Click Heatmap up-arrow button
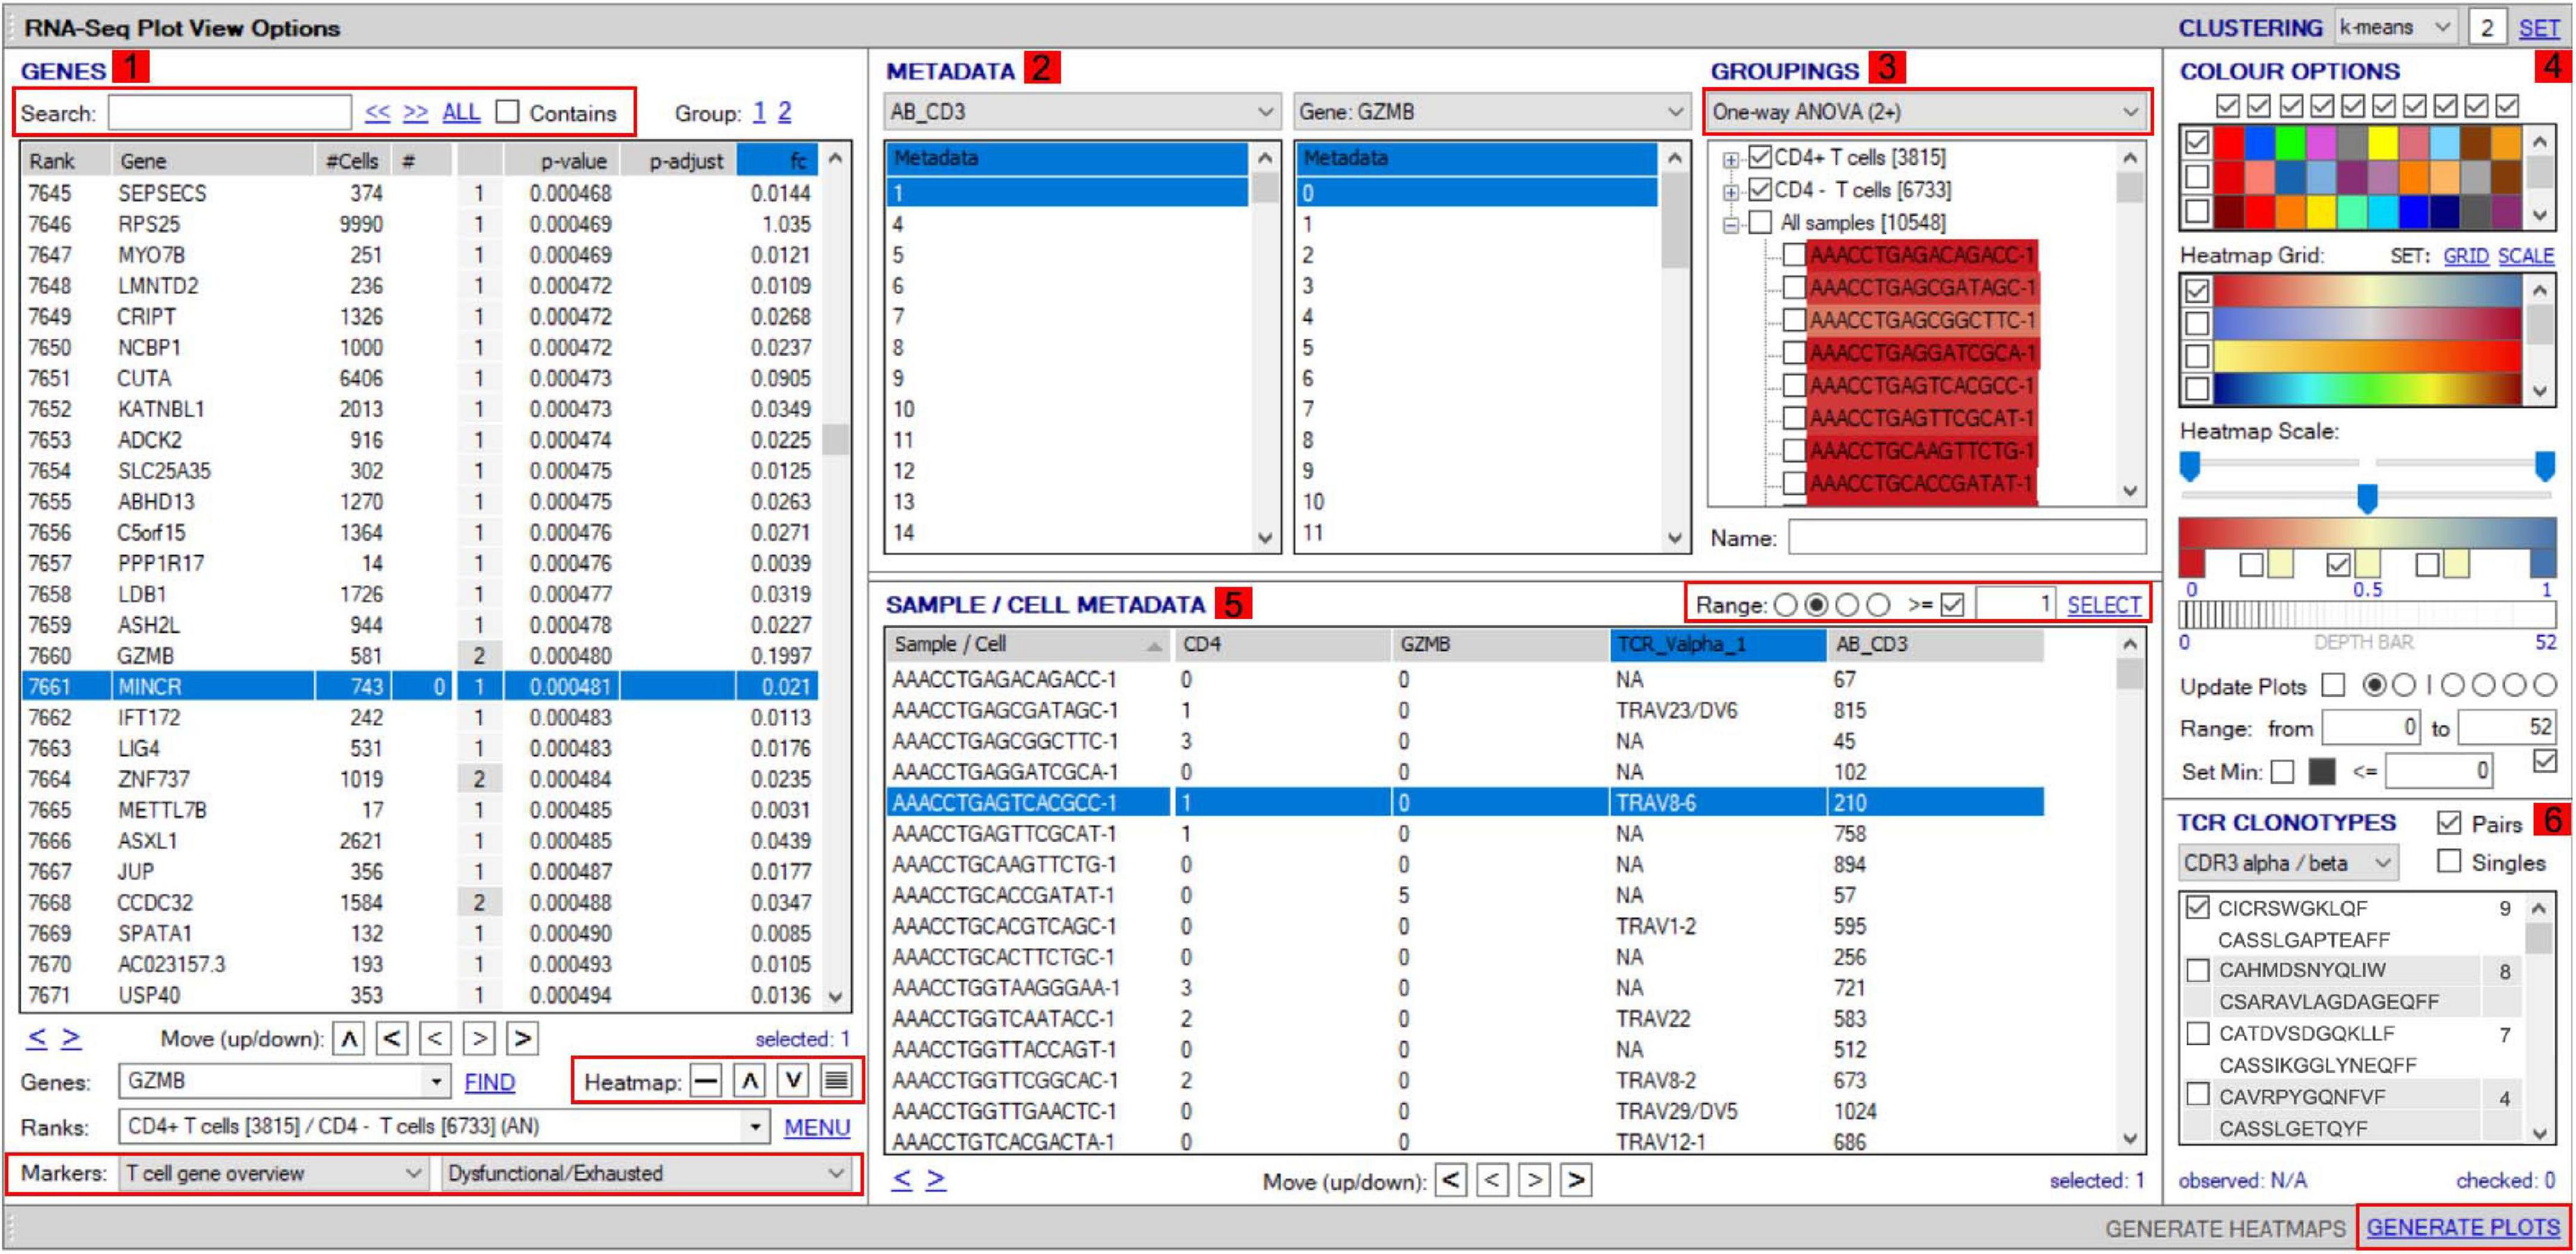This screenshot has width=2576, height=1254. (x=750, y=1081)
